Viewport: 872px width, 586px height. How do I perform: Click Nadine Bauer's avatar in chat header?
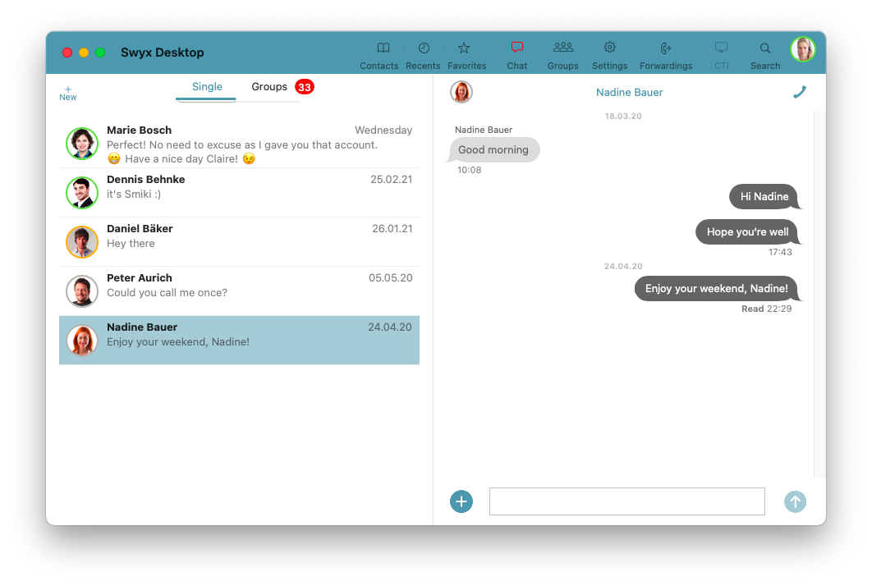pos(461,92)
